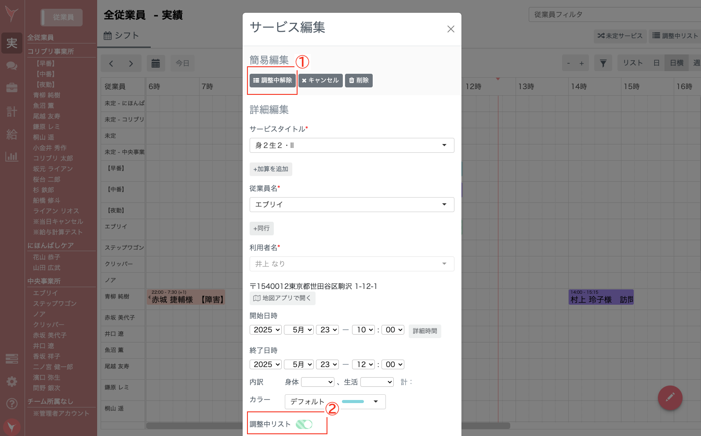Switch view to 日
This screenshot has width=701, height=436.
pyautogui.click(x=656, y=63)
